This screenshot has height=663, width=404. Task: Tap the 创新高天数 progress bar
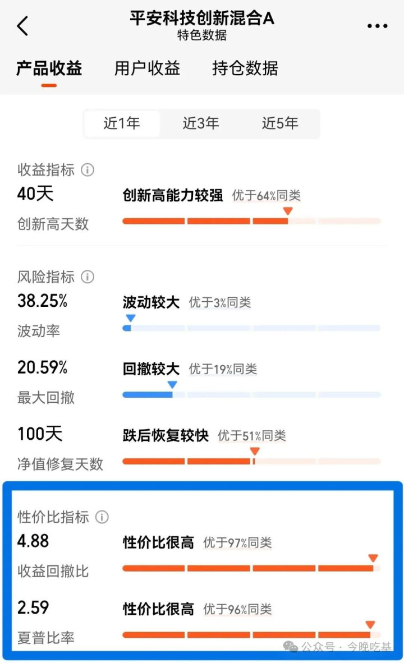(251, 221)
